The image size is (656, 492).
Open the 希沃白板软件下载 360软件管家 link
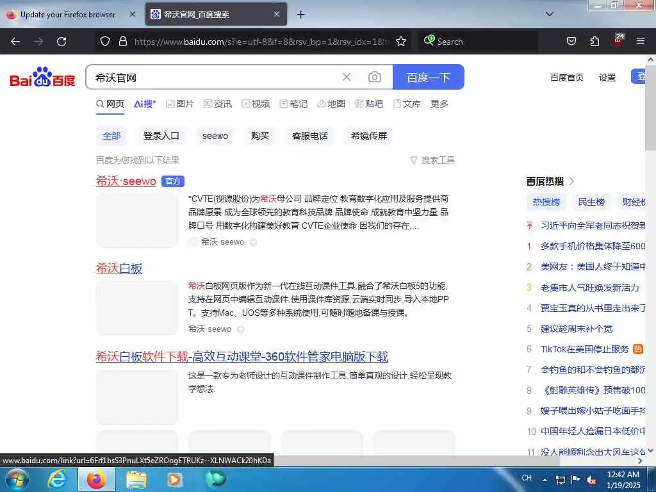[x=242, y=357]
